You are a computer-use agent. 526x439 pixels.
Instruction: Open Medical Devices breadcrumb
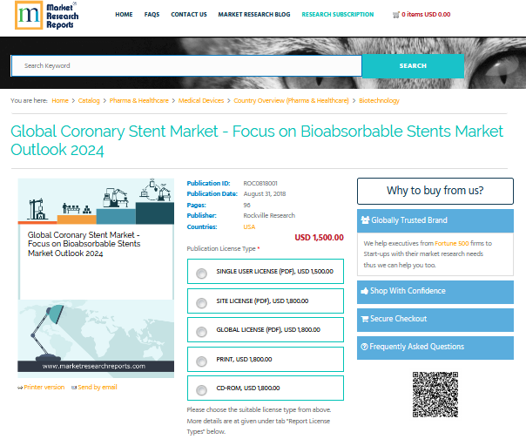pos(201,101)
